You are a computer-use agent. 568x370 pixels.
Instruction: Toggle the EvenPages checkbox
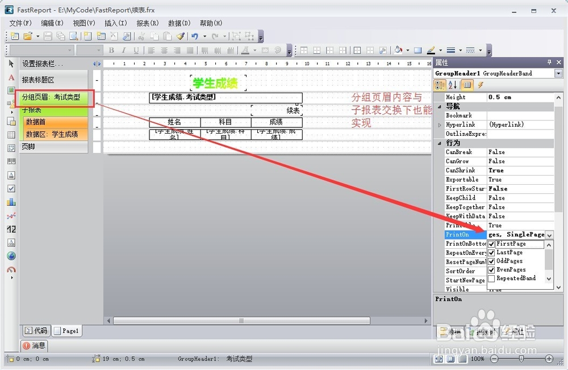click(x=491, y=270)
